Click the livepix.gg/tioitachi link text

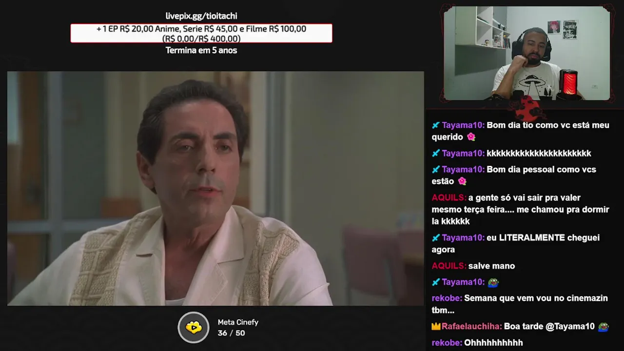point(201,16)
